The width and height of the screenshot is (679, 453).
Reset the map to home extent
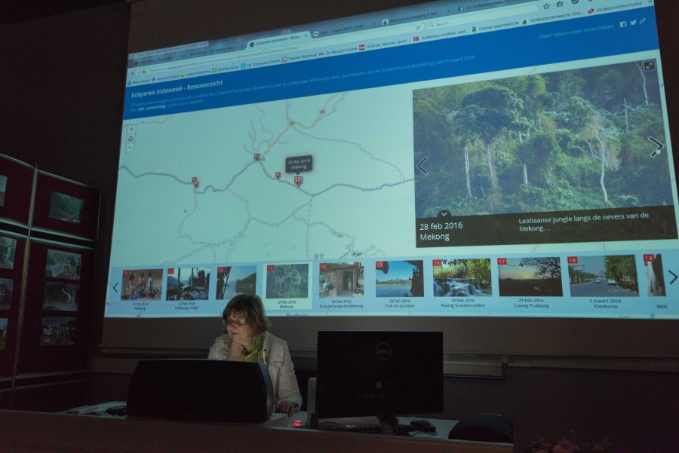[x=131, y=139]
